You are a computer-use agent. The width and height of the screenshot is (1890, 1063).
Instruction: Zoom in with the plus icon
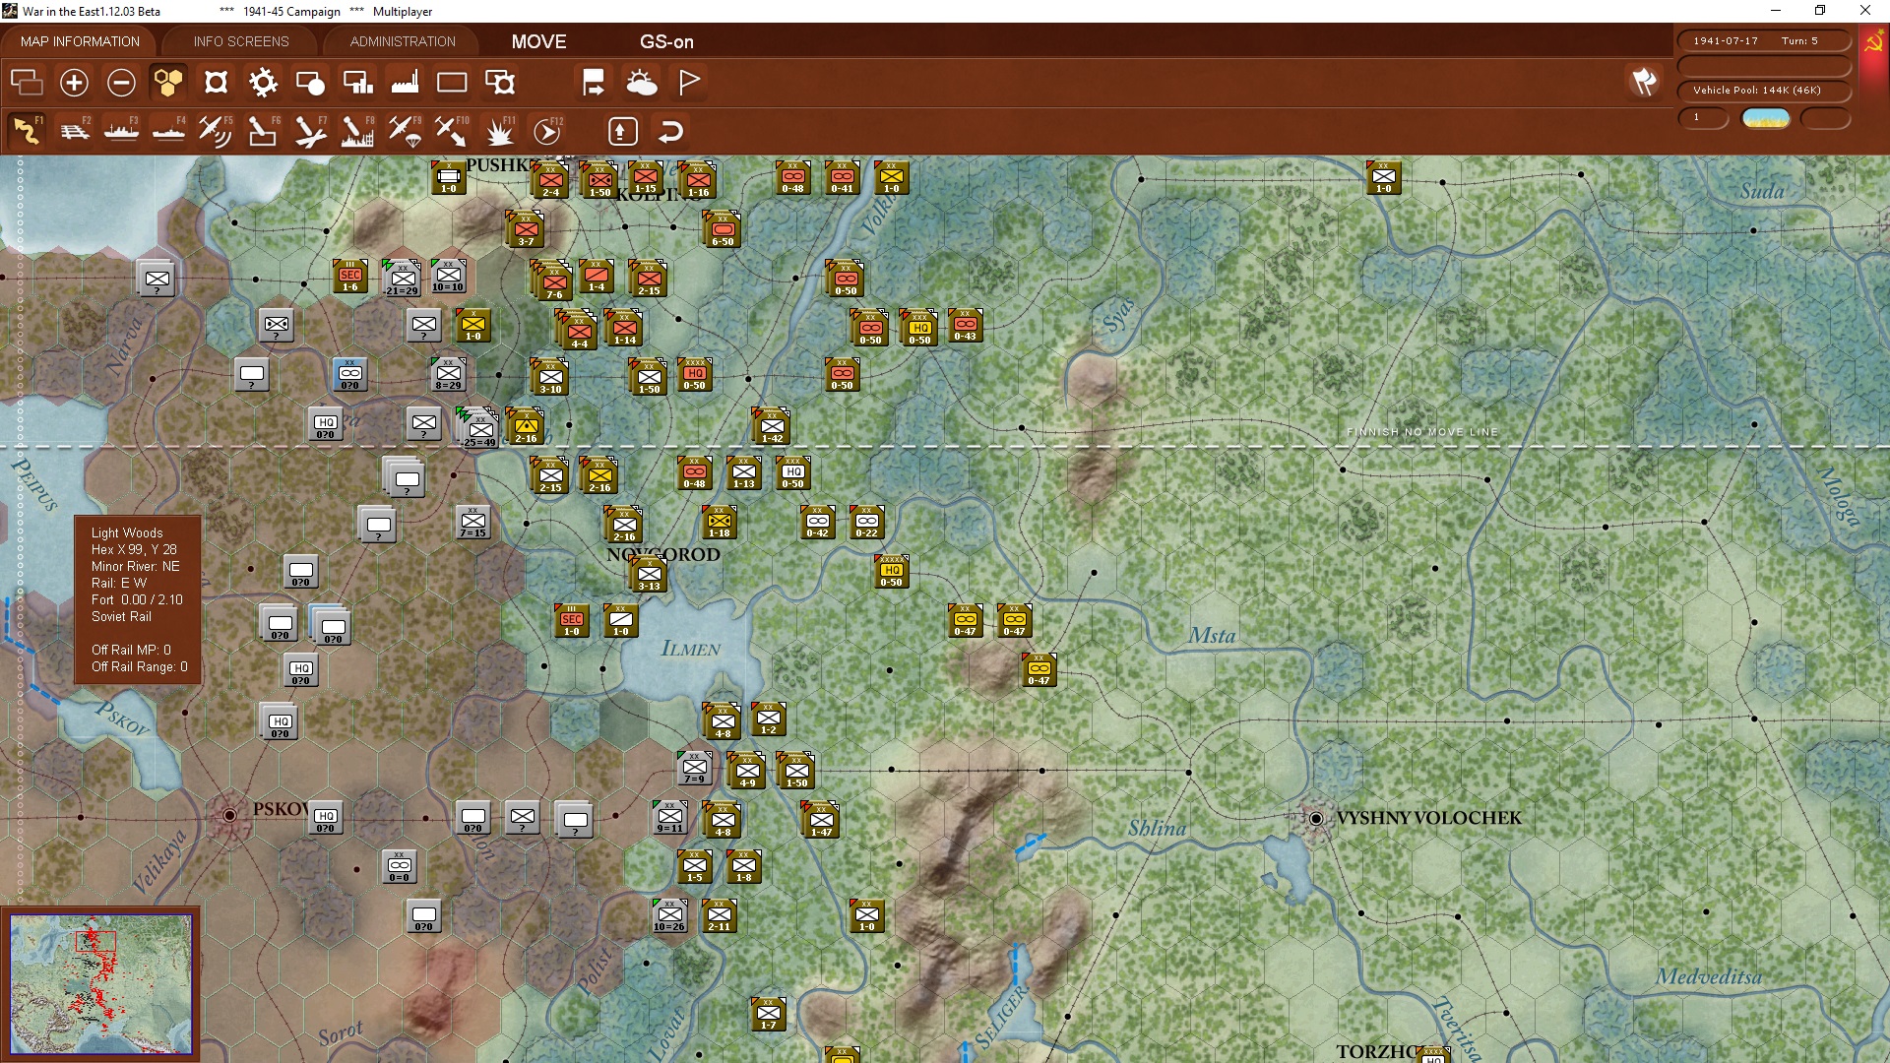(x=74, y=83)
